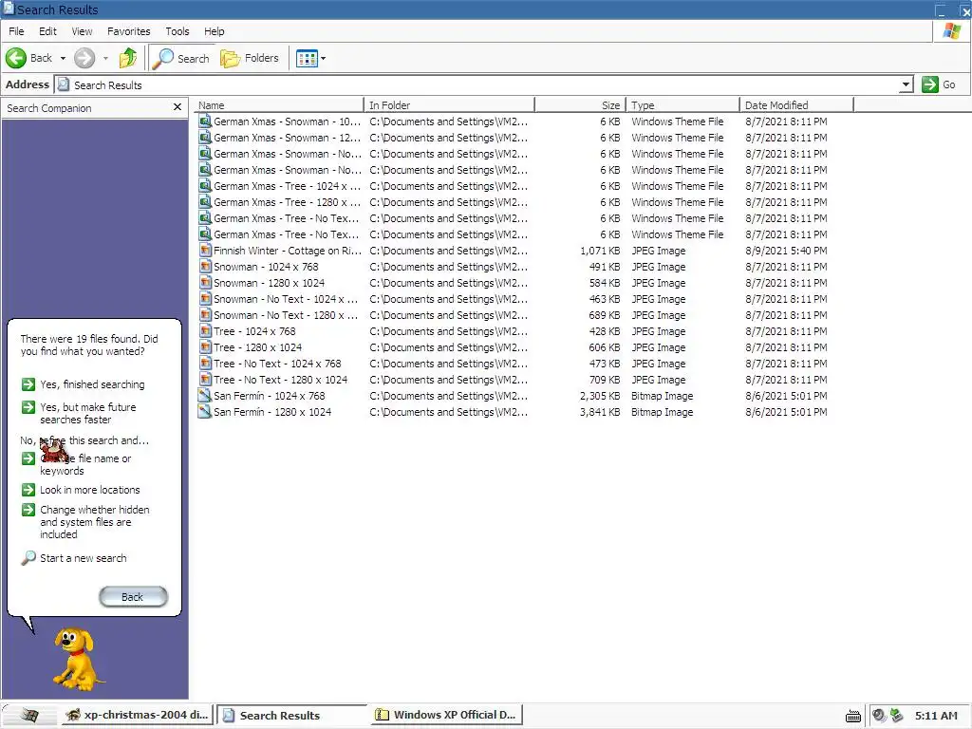Select San Fermín - 1024 x 768 bitmap icon
The height and width of the screenshot is (729, 972).
(x=205, y=396)
